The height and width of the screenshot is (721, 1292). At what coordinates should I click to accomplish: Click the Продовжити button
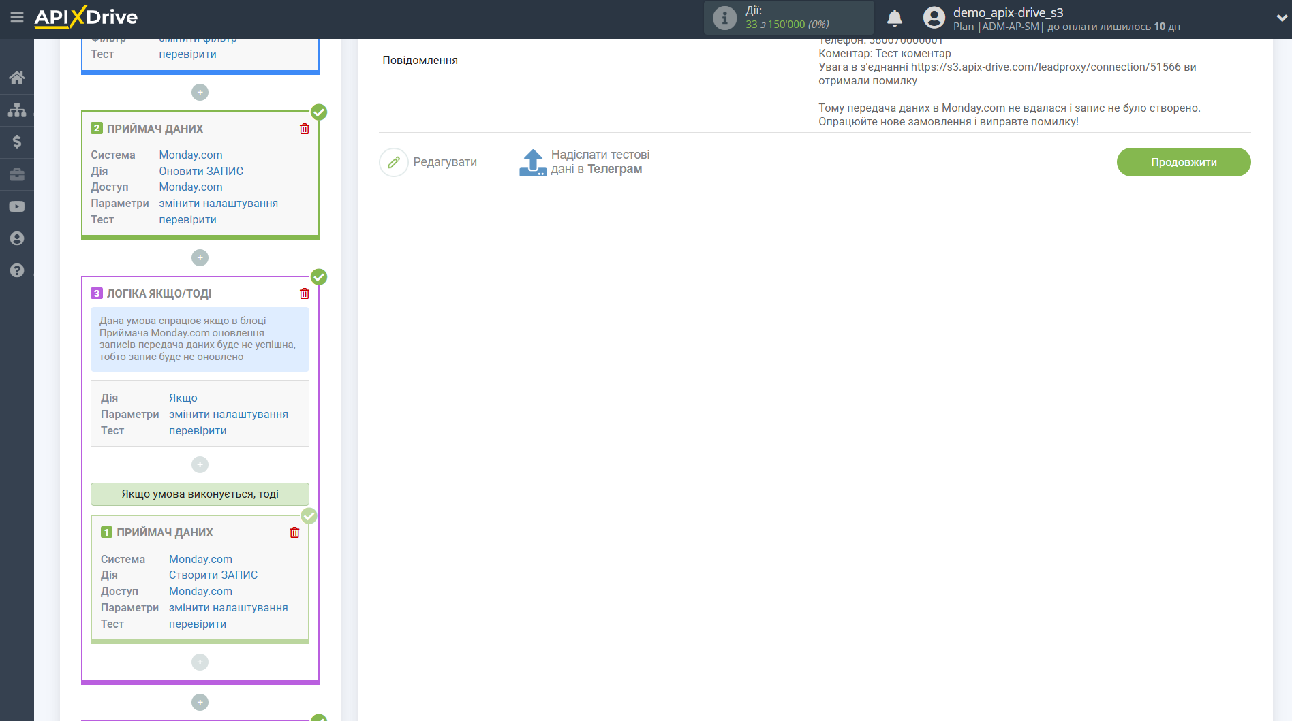[x=1184, y=162]
